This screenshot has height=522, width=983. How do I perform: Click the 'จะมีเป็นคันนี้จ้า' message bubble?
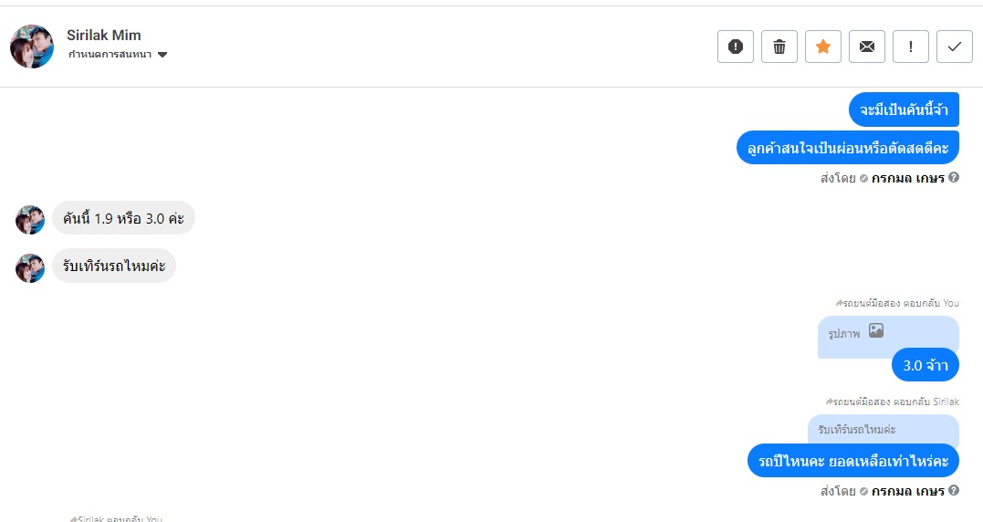pos(904,110)
